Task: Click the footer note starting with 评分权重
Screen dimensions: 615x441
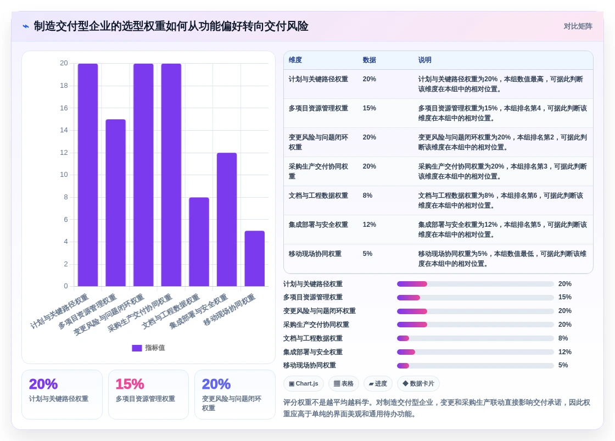Action: click(x=437, y=409)
